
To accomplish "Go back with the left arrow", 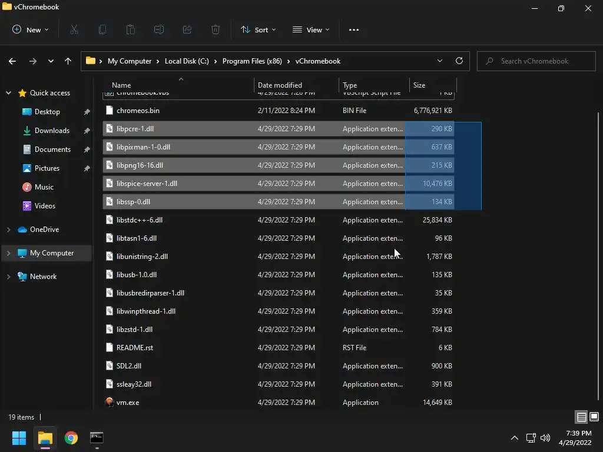I will [x=12, y=61].
